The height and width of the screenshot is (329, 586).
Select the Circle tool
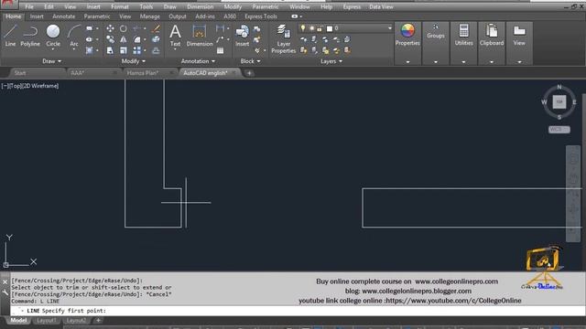[53, 36]
